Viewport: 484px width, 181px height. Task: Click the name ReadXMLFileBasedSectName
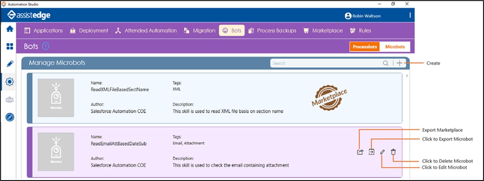point(120,90)
